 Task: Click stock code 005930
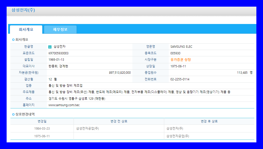pyautogui.click(x=175, y=53)
